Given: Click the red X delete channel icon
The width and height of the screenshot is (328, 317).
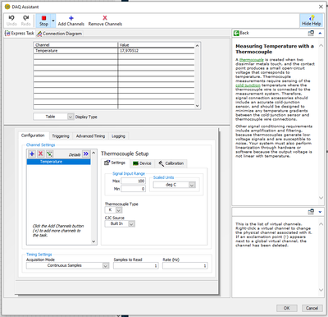Looking at the screenshot, I should point(40,154).
